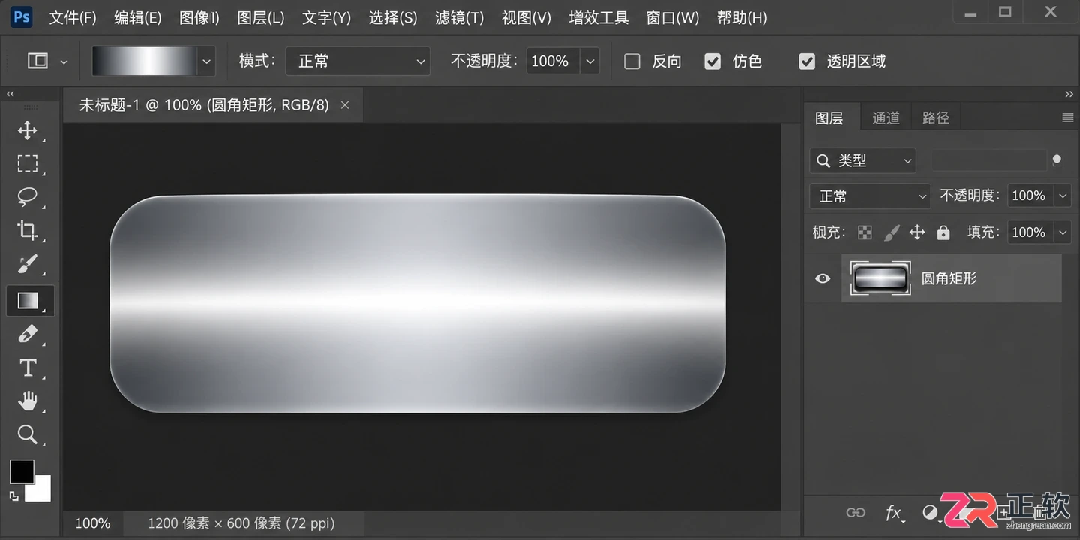The width and height of the screenshot is (1080, 540).
Task: Expand the options bar 不透明度 dropdown arrow
Action: [590, 61]
